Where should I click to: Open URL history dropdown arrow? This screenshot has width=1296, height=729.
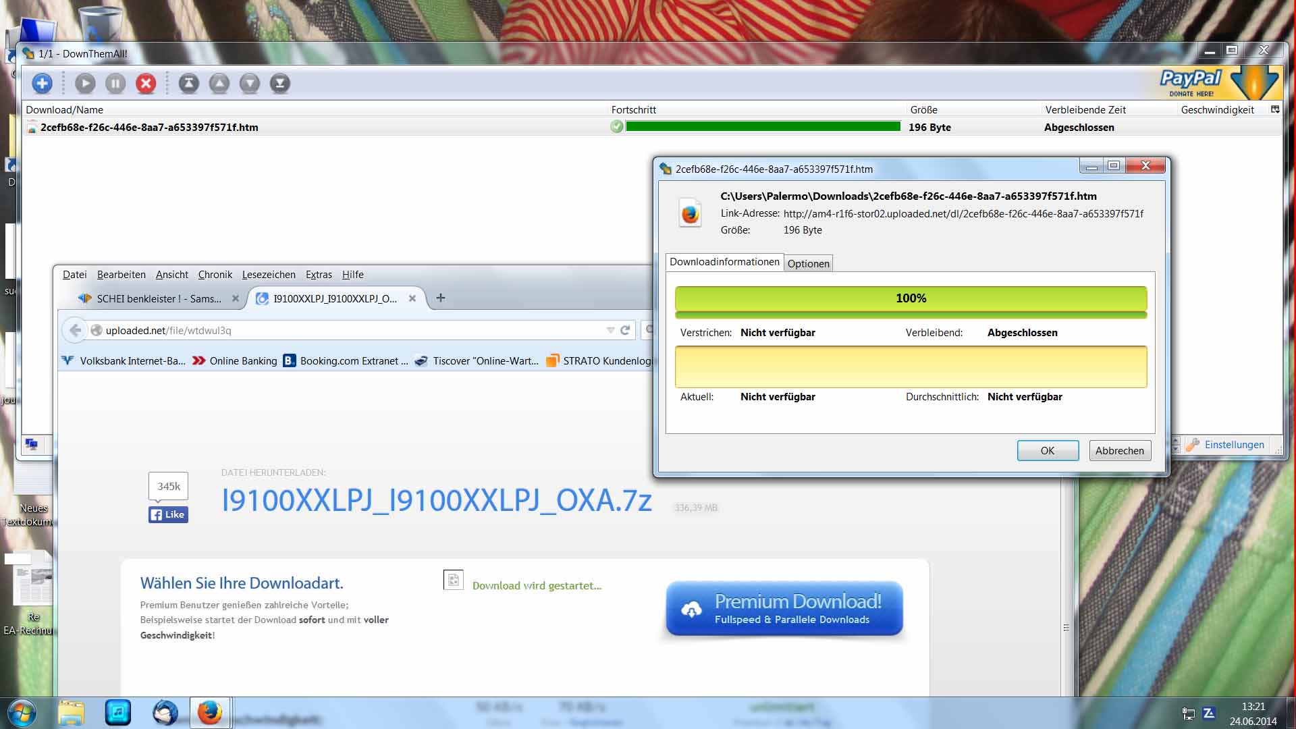click(x=610, y=330)
